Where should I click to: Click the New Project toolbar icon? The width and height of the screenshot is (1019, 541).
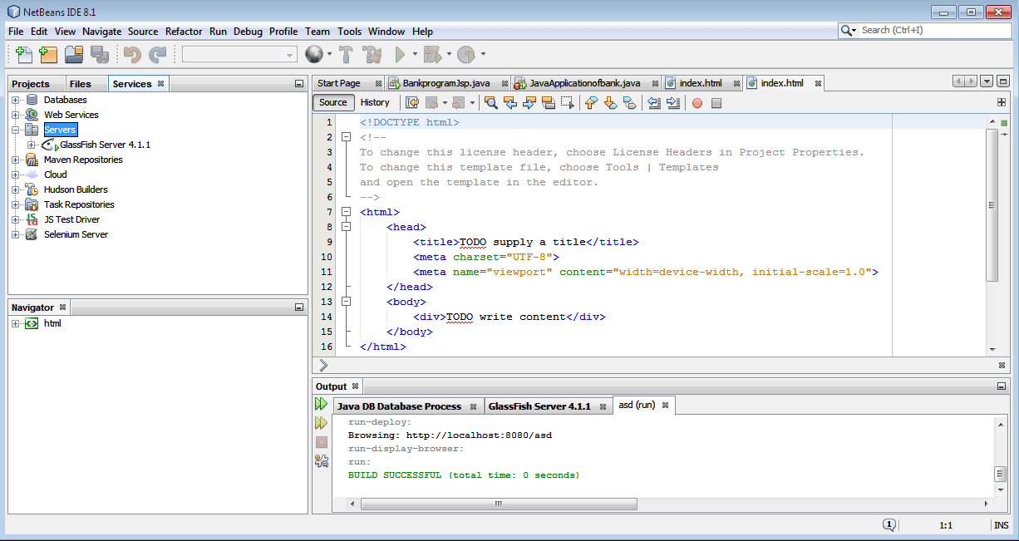click(49, 55)
